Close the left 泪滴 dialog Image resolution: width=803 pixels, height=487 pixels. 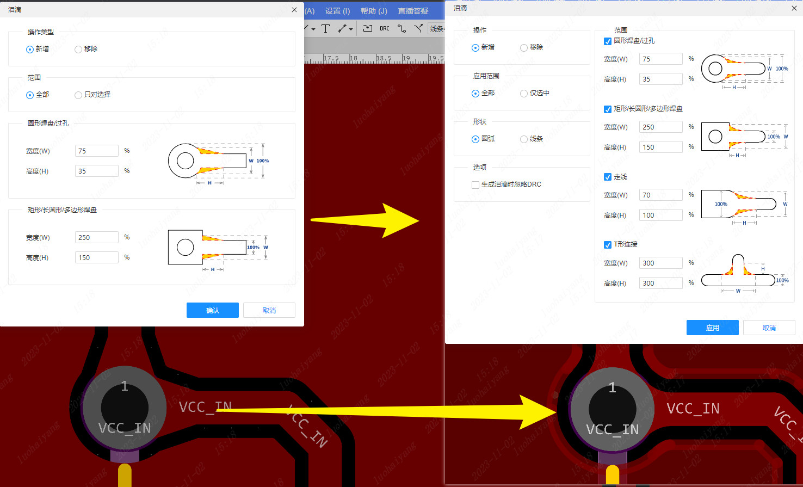pyautogui.click(x=294, y=10)
